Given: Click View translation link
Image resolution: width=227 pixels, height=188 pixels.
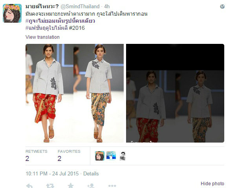Looking at the screenshot, I should [x=42, y=37].
